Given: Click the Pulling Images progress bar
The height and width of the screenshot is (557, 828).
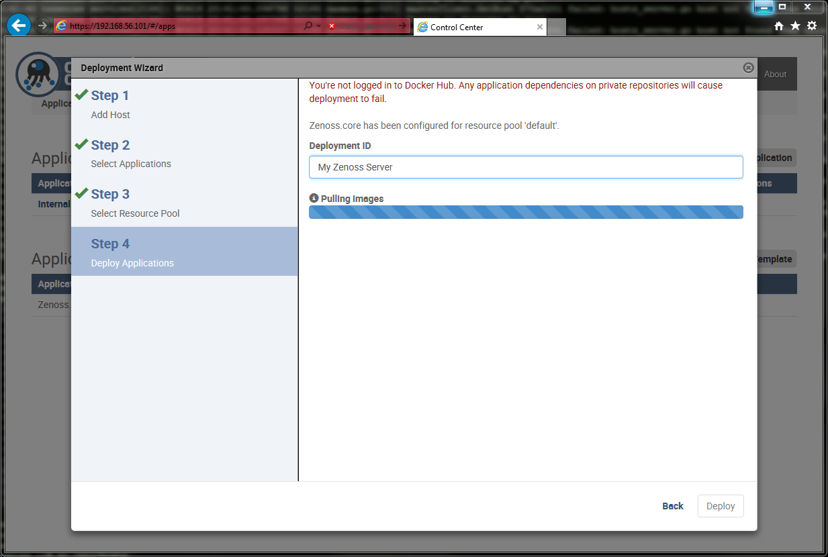Looking at the screenshot, I should click(x=525, y=212).
